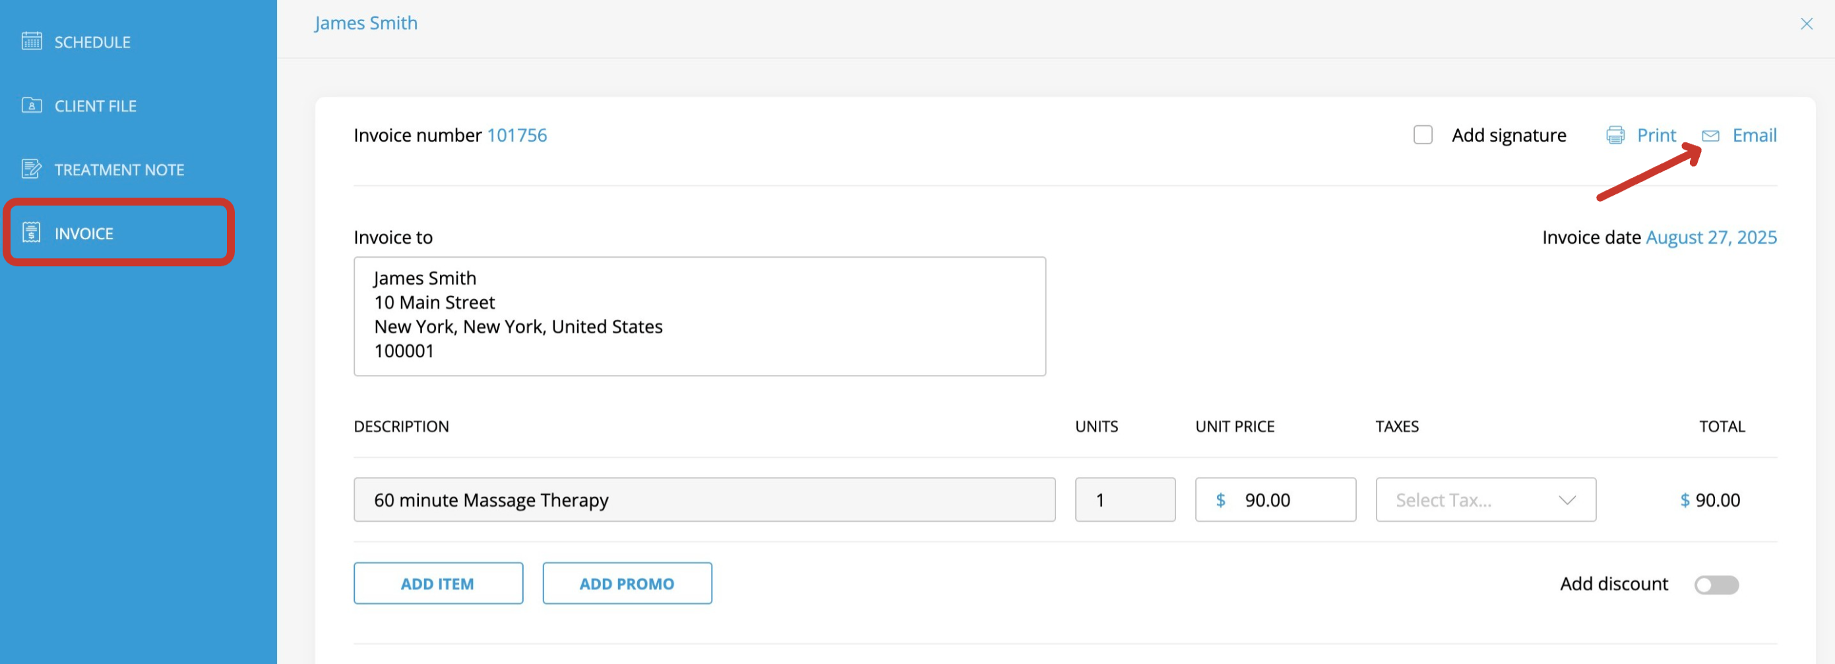Image resolution: width=1835 pixels, height=664 pixels.
Task: Click the 60 minute Massage Therapy description field
Action: tap(704, 499)
